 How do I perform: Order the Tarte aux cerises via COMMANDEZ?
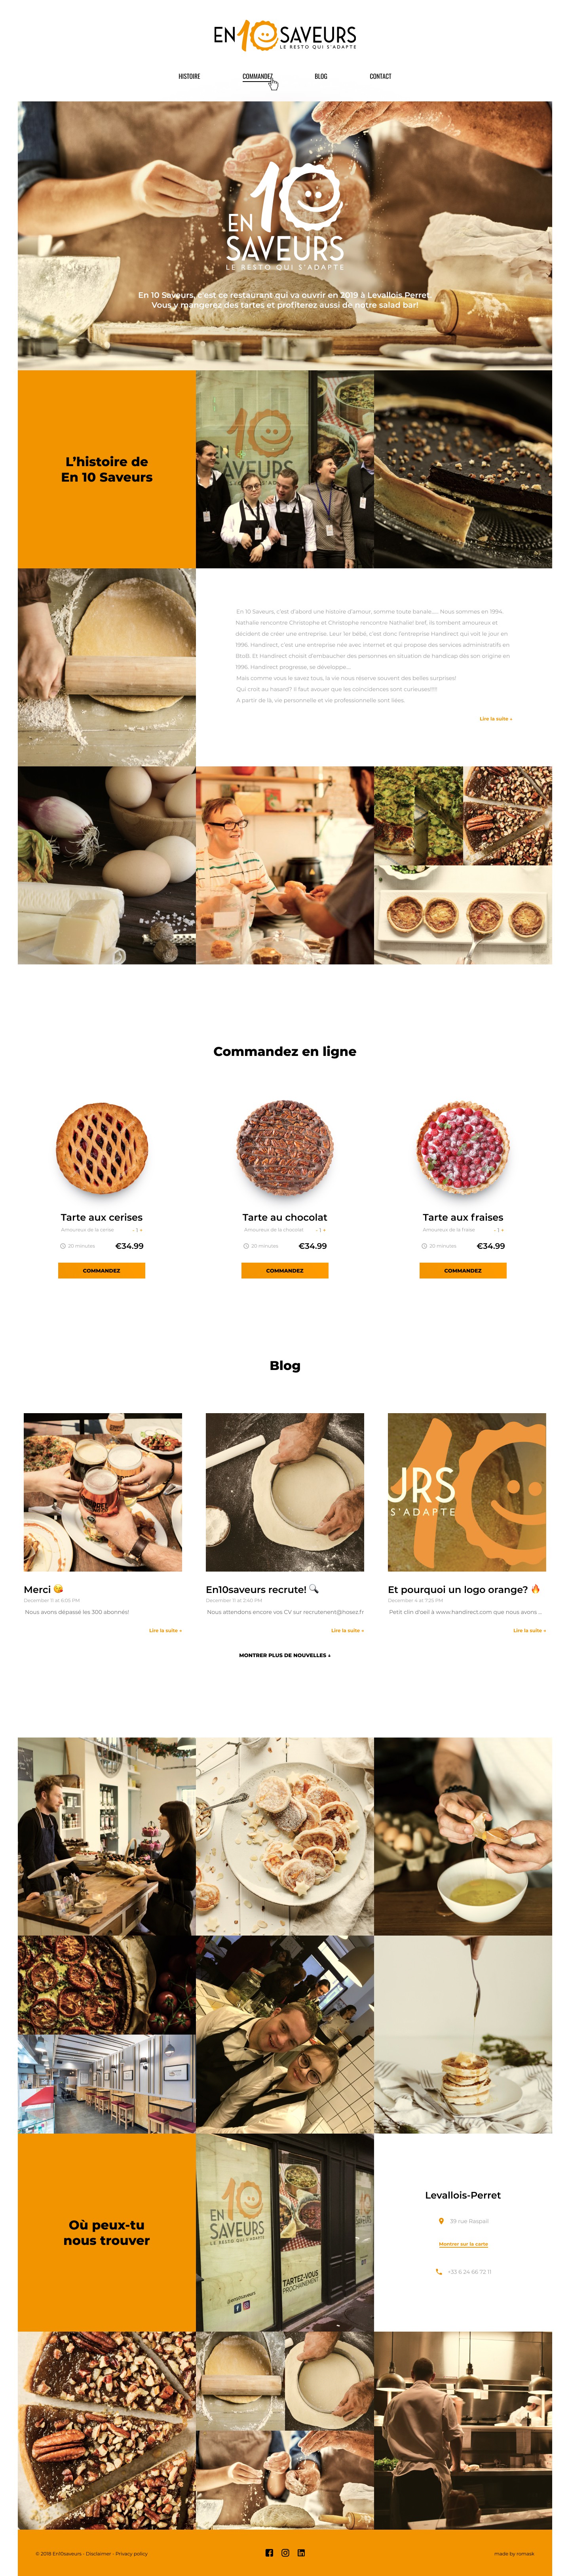[101, 1270]
